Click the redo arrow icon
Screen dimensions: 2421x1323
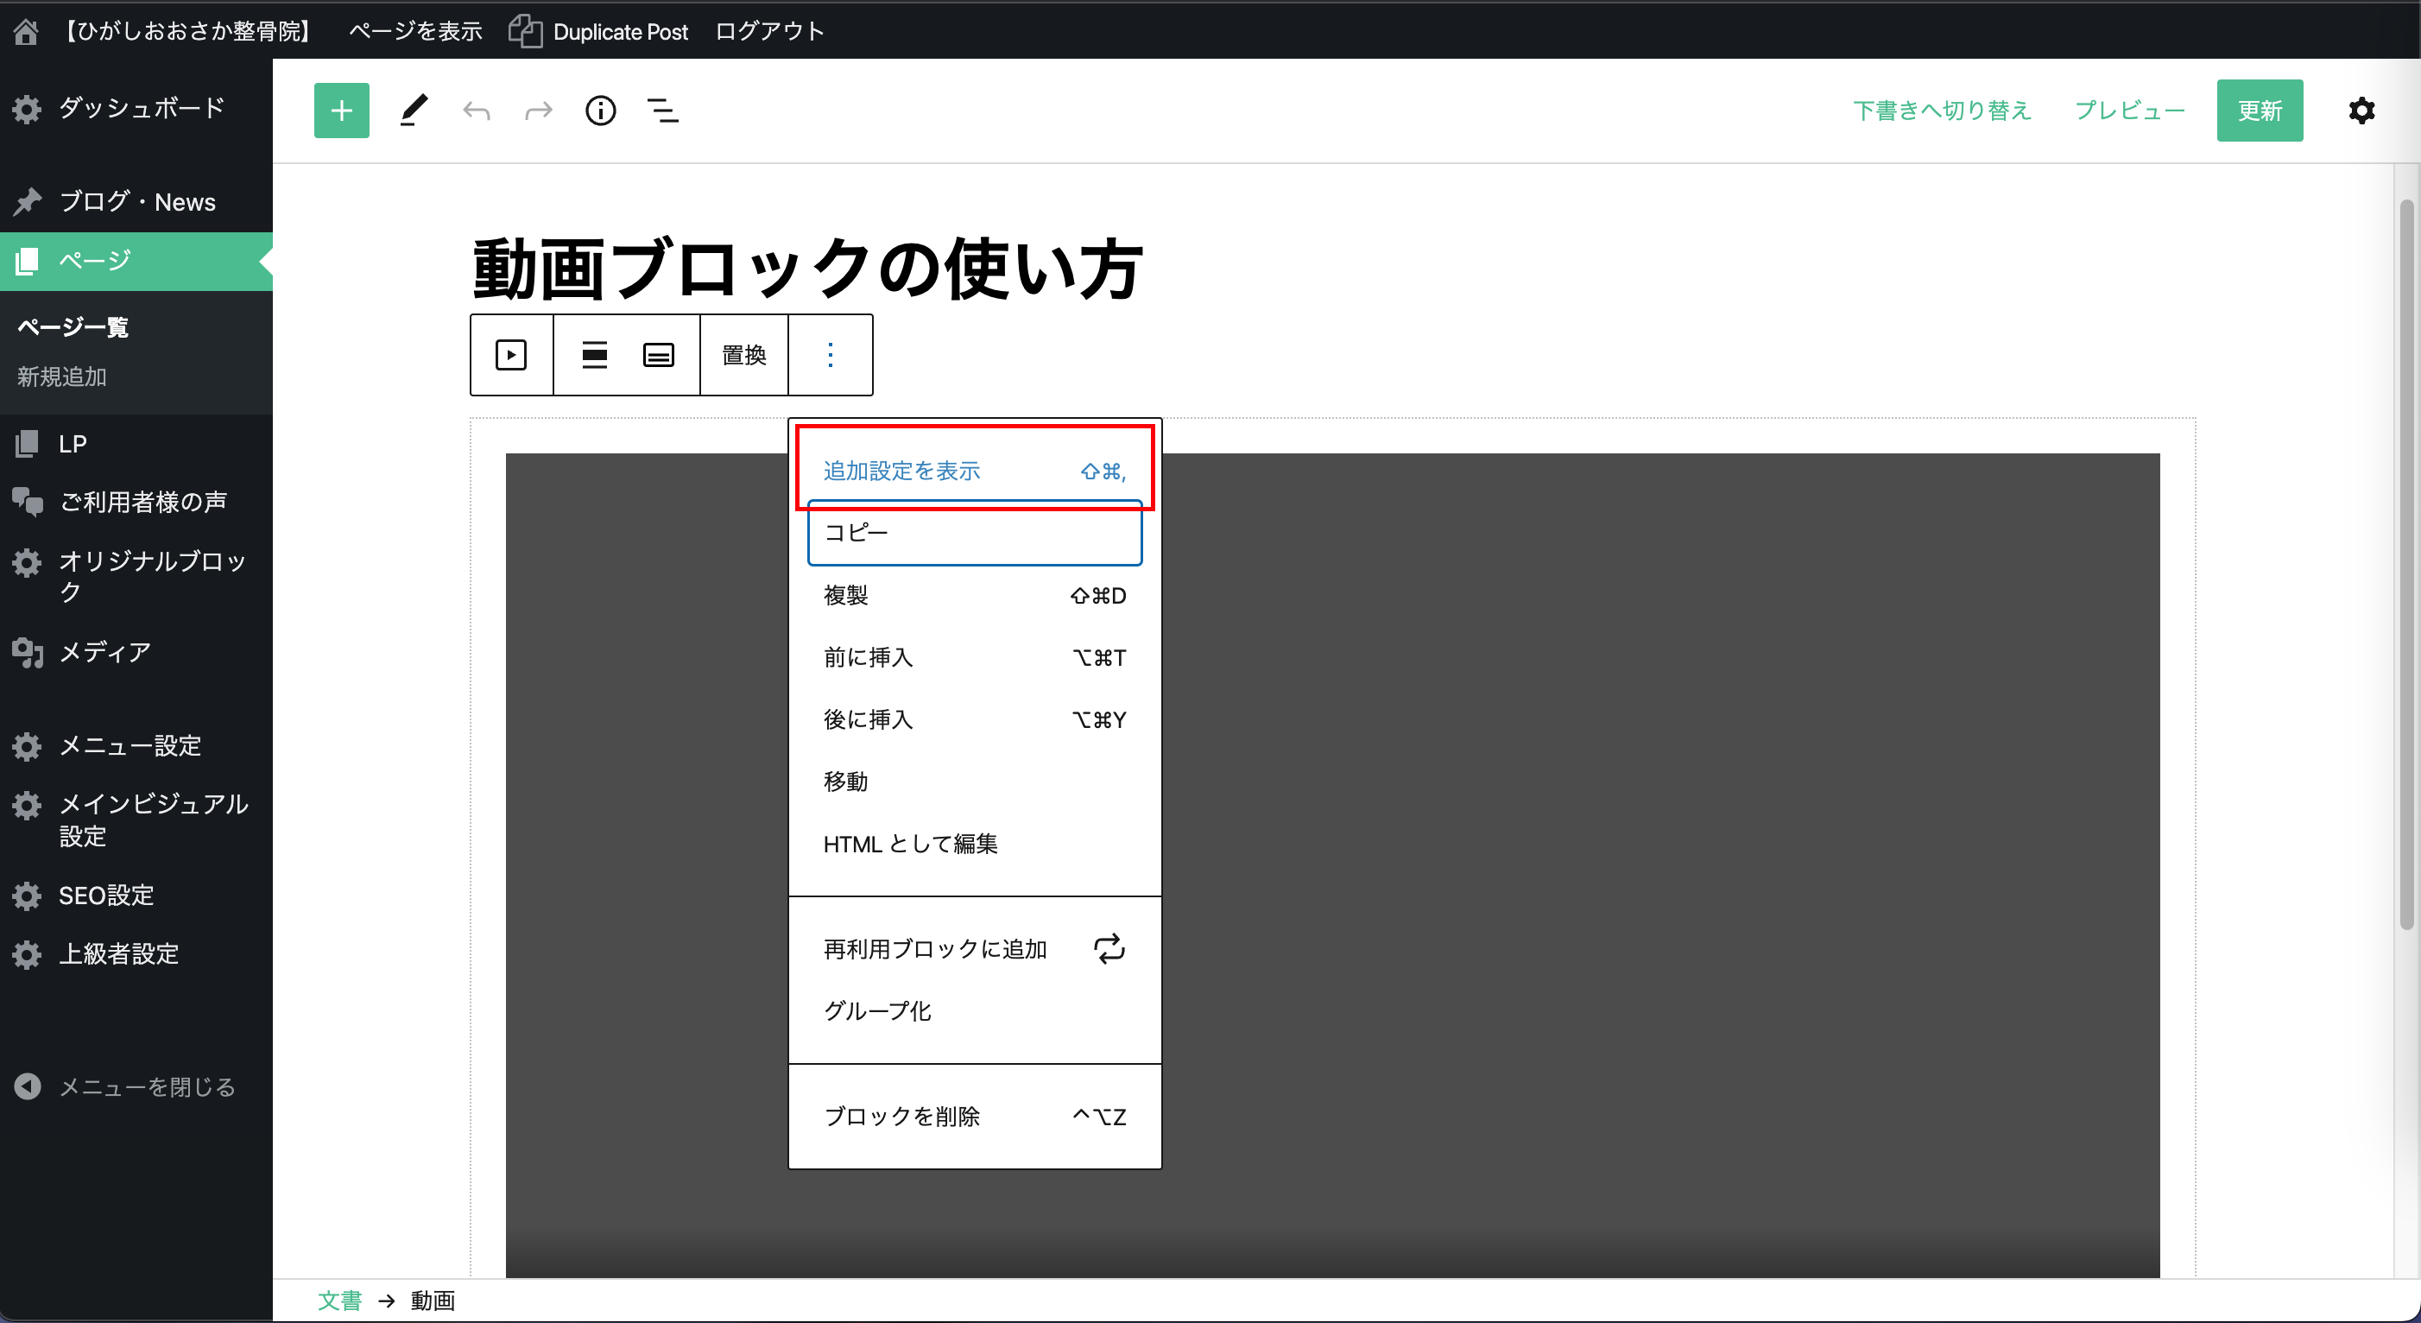(x=539, y=112)
